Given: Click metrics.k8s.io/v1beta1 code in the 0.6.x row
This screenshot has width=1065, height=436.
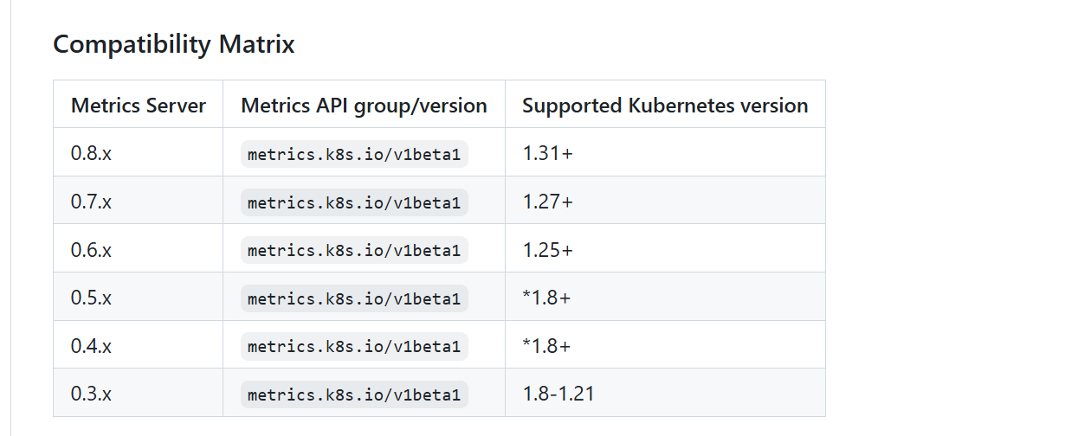Looking at the screenshot, I should click(354, 250).
